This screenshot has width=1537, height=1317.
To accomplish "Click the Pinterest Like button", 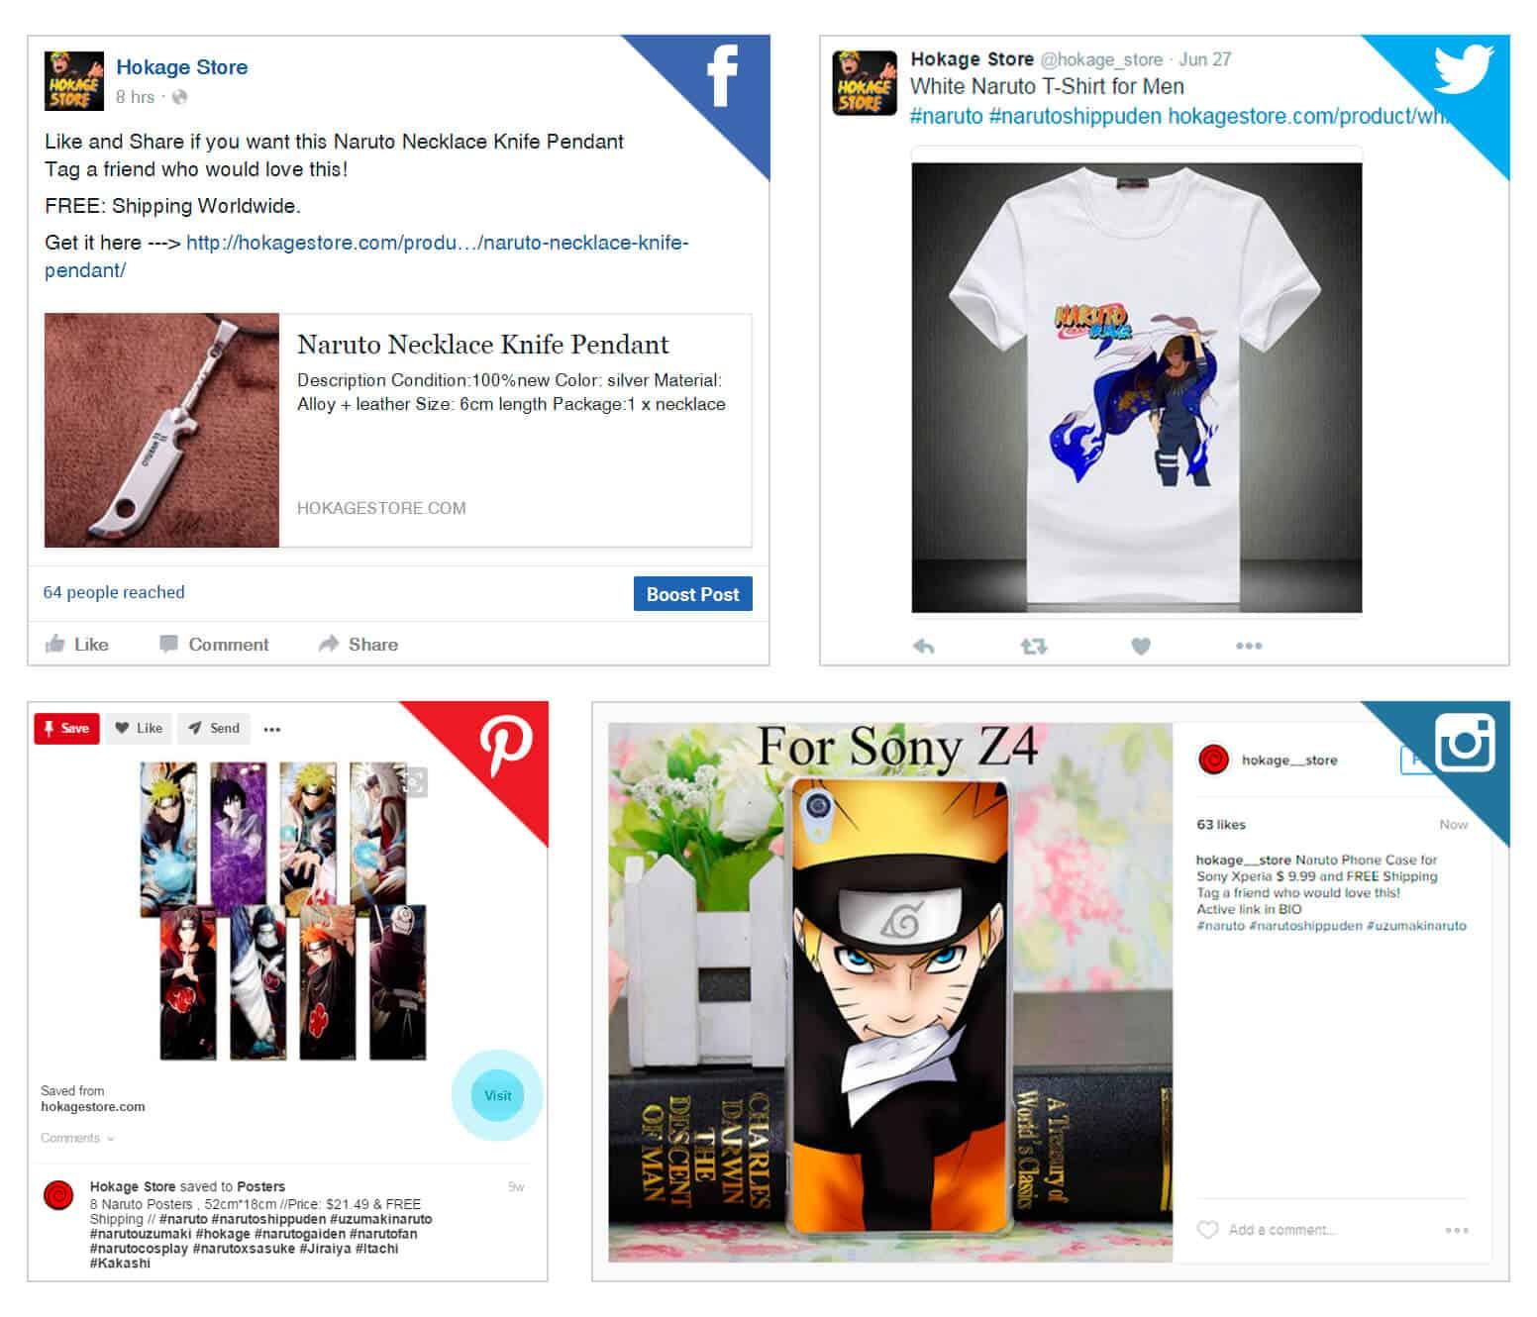I will 139,728.
